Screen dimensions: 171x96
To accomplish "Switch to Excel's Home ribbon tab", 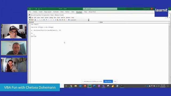I will pyautogui.click(x=35, y=12).
